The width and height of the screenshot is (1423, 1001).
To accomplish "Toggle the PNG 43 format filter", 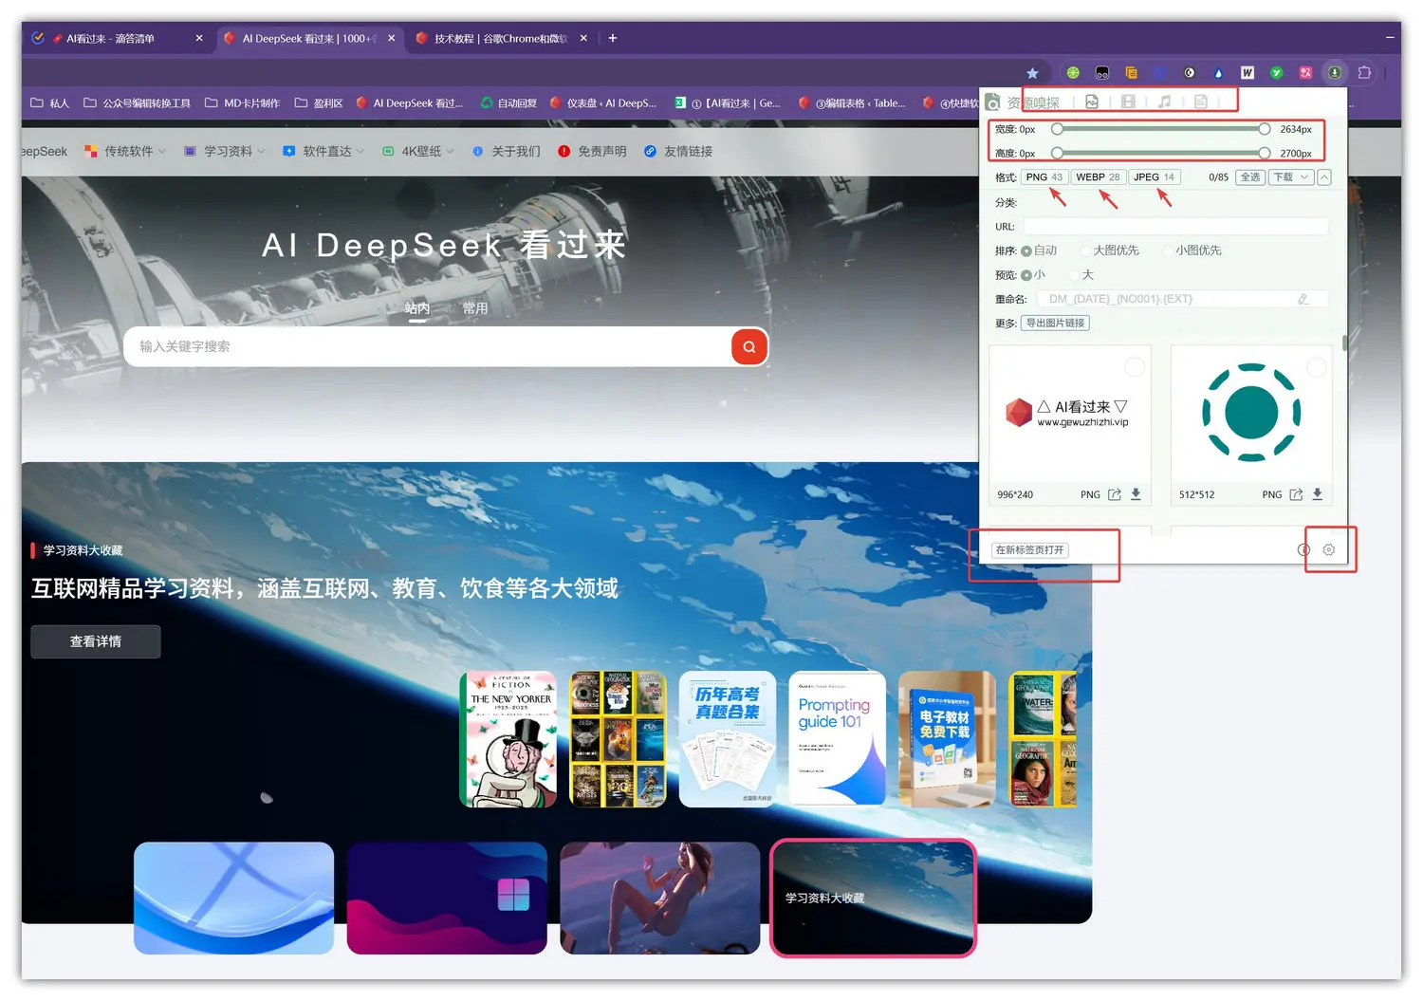I will (1044, 177).
